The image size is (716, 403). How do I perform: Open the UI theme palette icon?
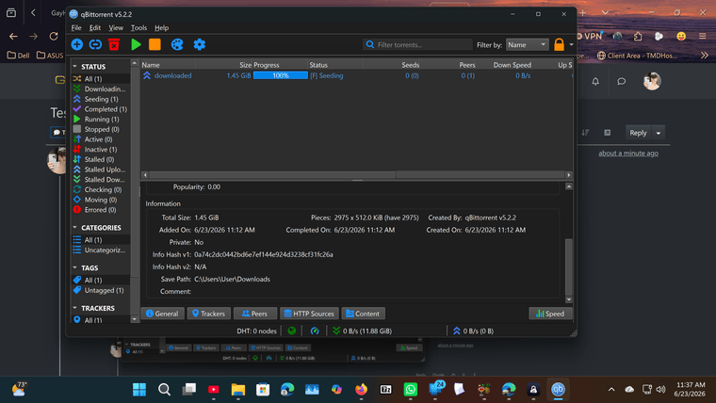(x=177, y=44)
